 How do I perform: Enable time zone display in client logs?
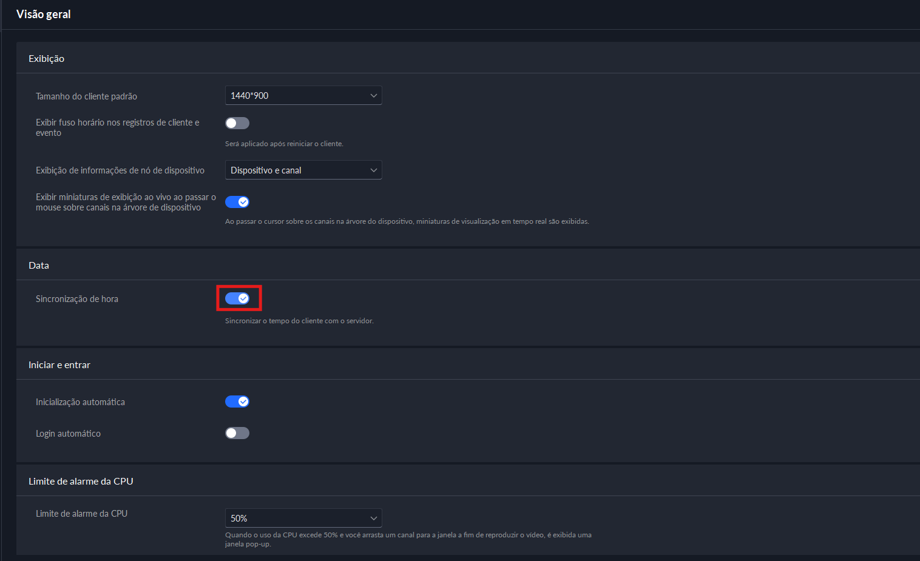(237, 123)
